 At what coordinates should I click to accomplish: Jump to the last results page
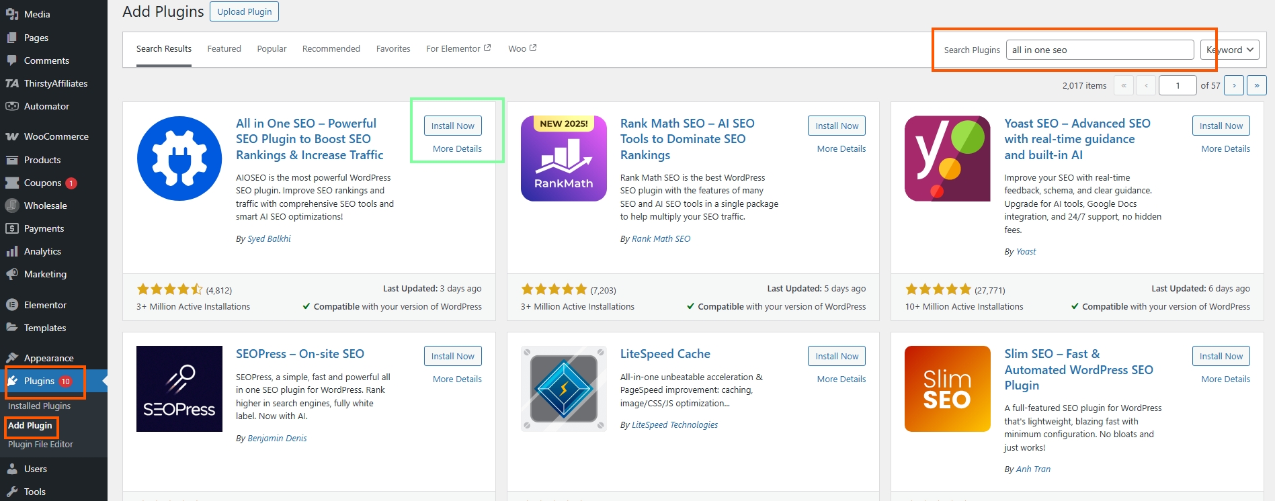coord(1256,85)
